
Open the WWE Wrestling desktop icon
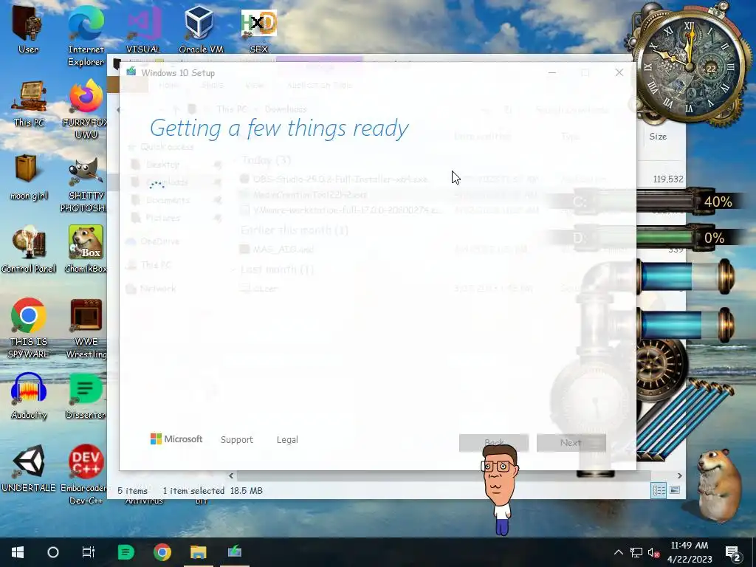(86, 328)
